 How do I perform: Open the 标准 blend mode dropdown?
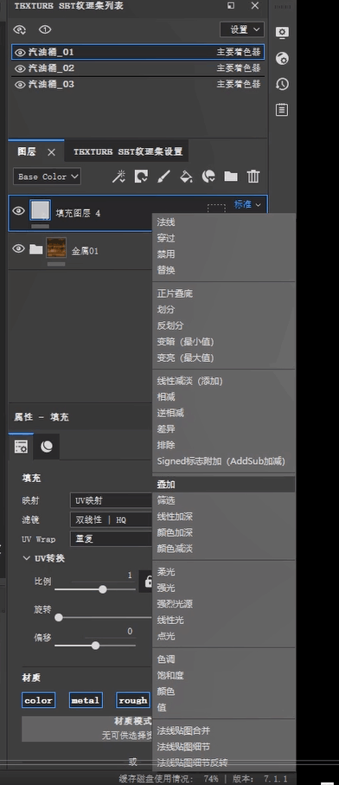[x=247, y=204]
